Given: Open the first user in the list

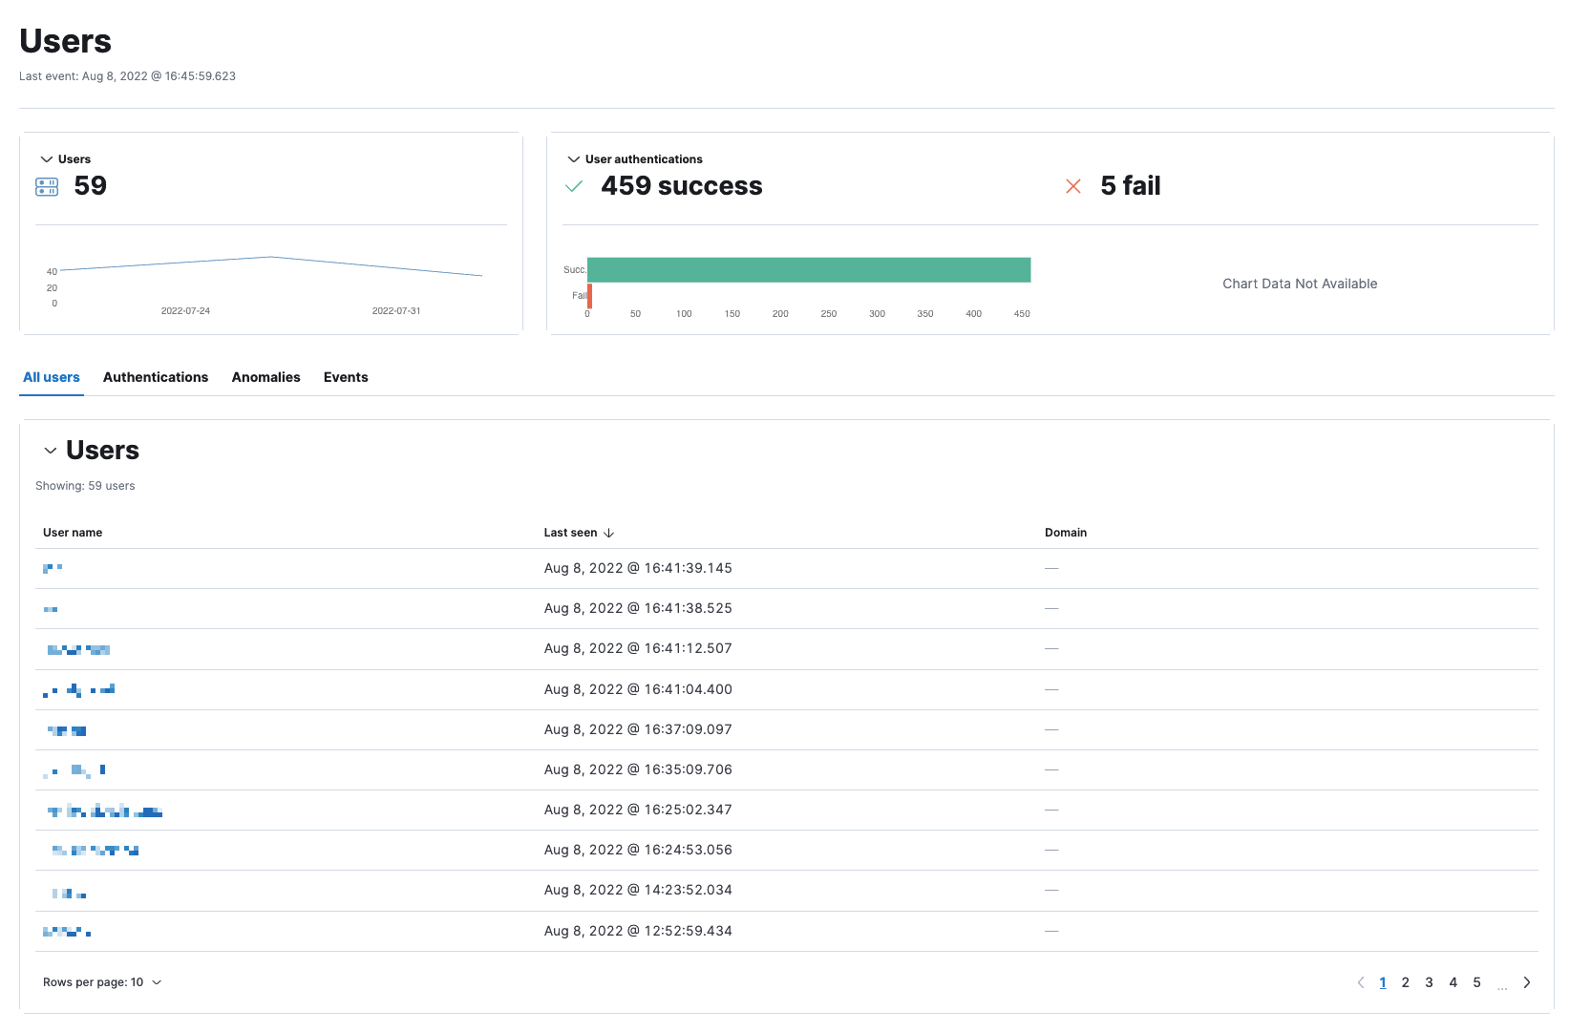Looking at the screenshot, I should 53,568.
